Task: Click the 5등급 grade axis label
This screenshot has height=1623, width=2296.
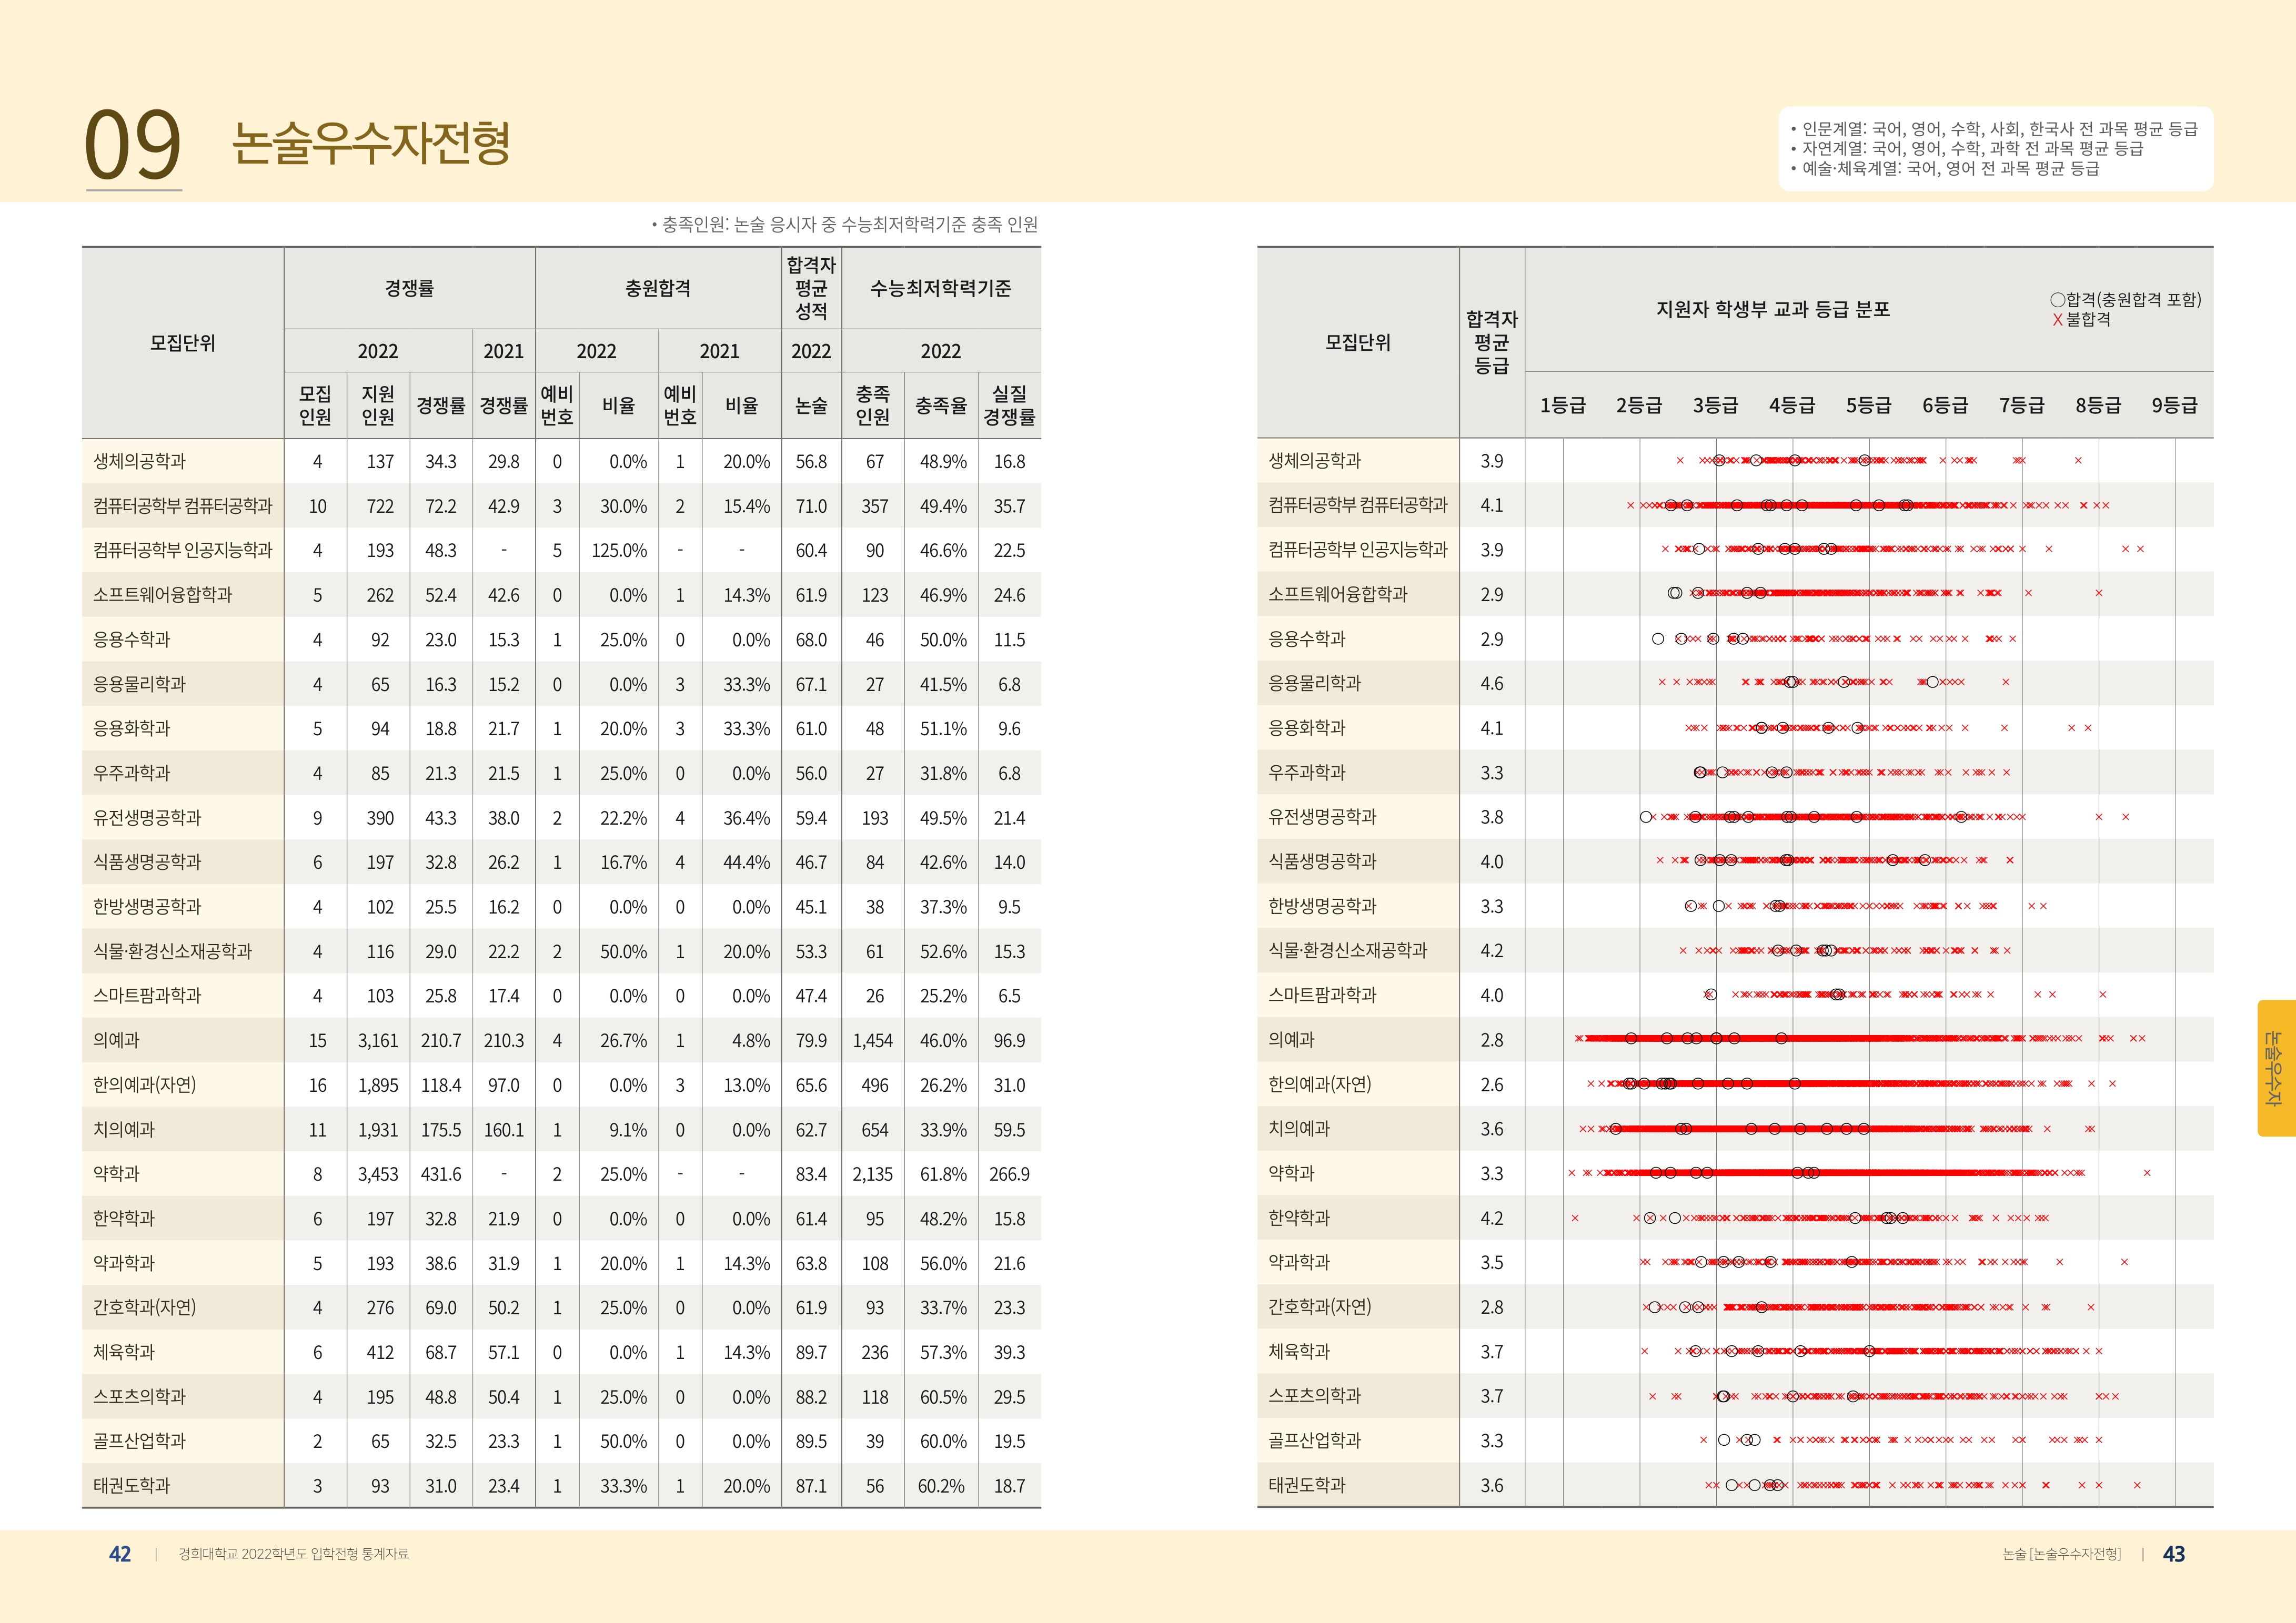Action: click(x=1868, y=405)
